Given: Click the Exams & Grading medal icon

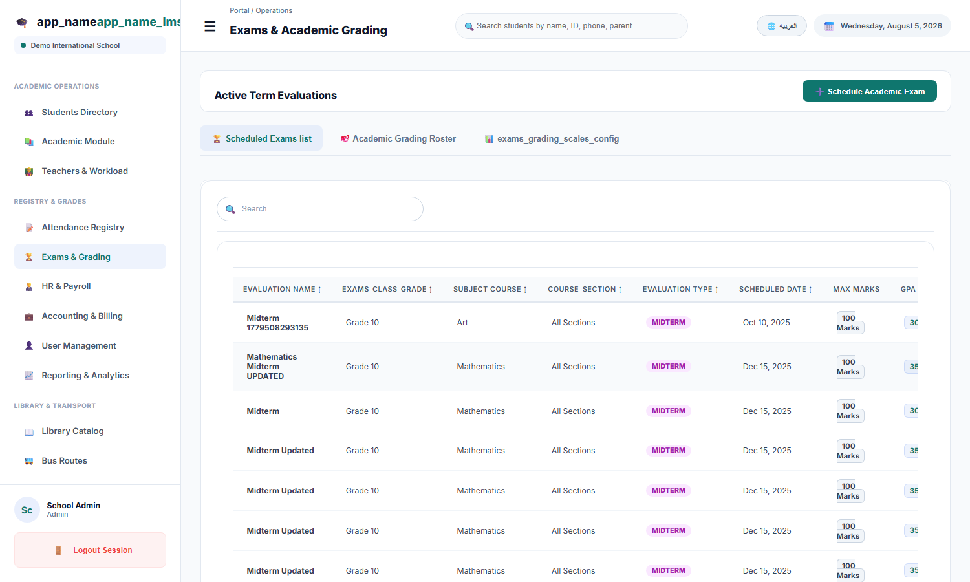Looking at the screenshot, I should tap(29, 257).
